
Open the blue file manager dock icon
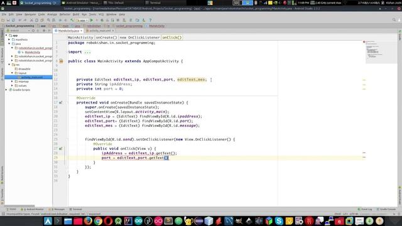click(x=68, y=221)
